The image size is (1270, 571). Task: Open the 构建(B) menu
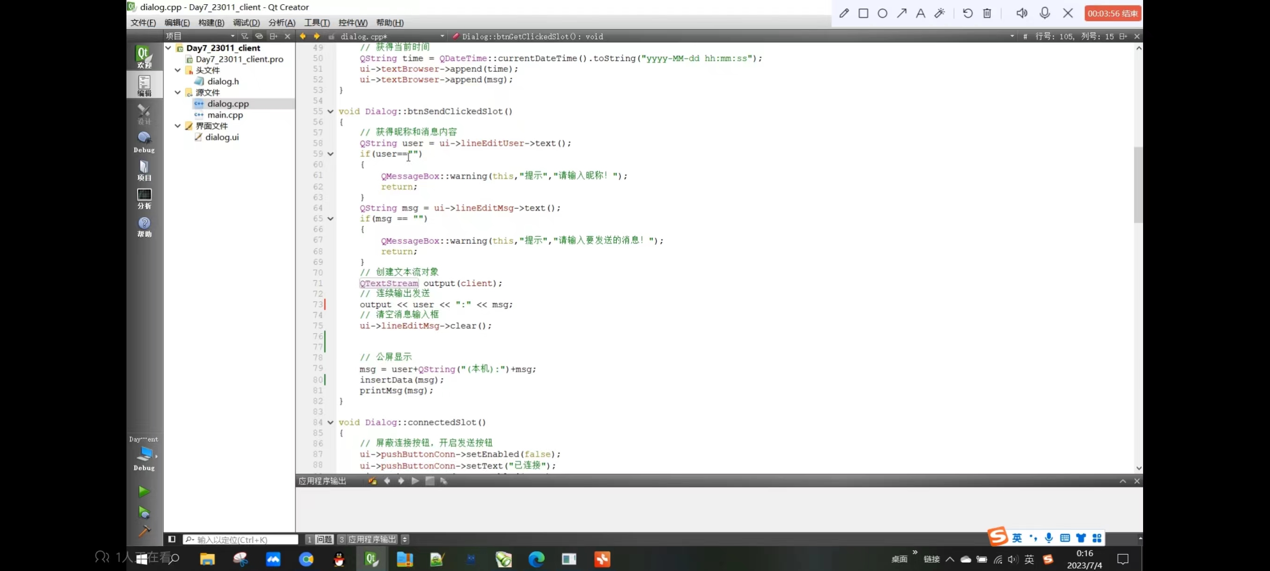click(x=211, y=22)
